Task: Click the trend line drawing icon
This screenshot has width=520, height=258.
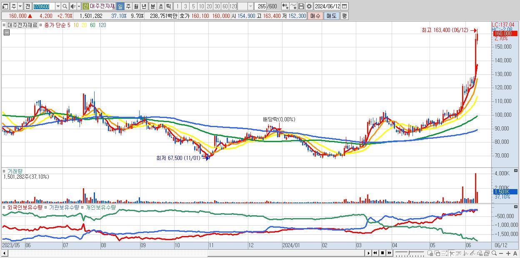Action: point(459,253)
